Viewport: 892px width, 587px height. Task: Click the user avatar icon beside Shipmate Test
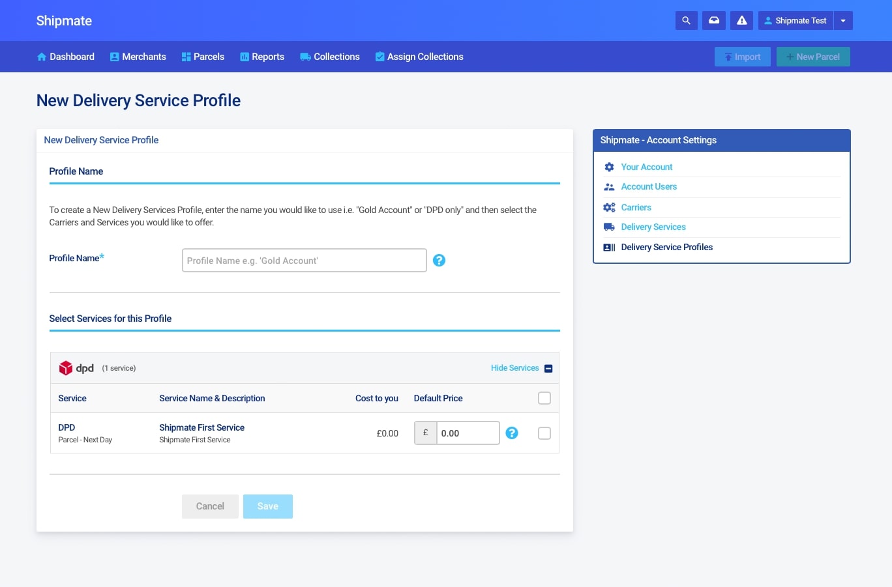(768, 21)
